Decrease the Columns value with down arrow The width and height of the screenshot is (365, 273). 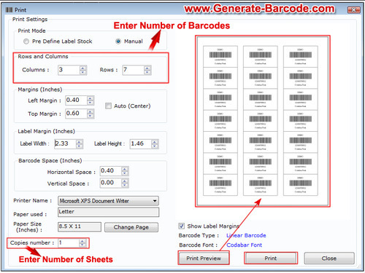(83, 72)
